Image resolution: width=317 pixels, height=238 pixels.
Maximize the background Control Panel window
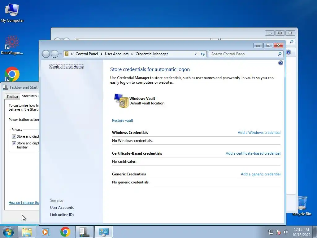click(280, 33)
